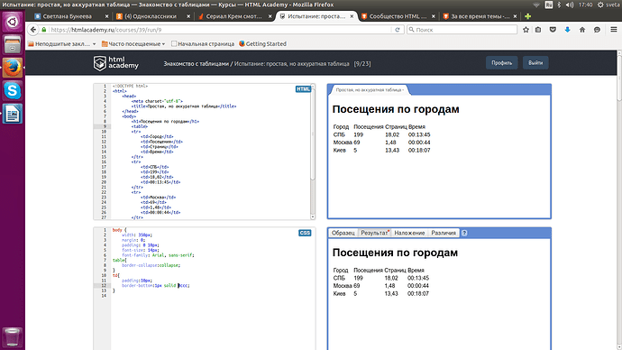Viewport: 622px width, 350px height.
Task: Open the Trash in the dock
Action: click(13, 336)
